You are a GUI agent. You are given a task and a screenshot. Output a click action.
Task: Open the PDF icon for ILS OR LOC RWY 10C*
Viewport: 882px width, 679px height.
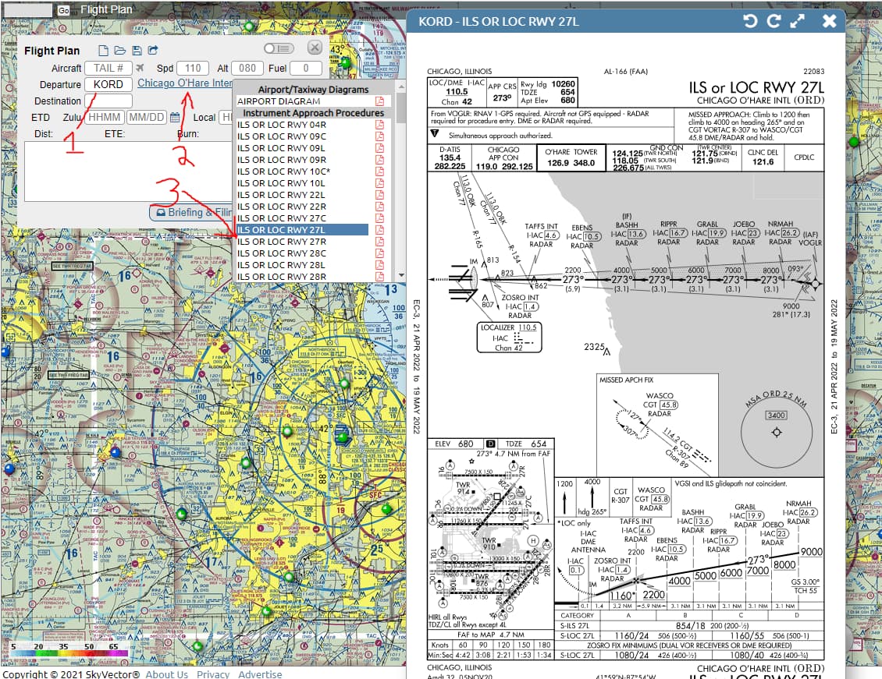click(x=379, y=172)
